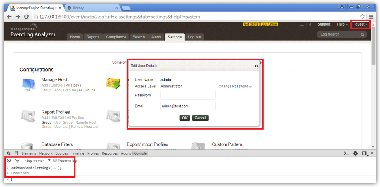
Task: Click the Report Profiles icon
Action: click(29, 116)
